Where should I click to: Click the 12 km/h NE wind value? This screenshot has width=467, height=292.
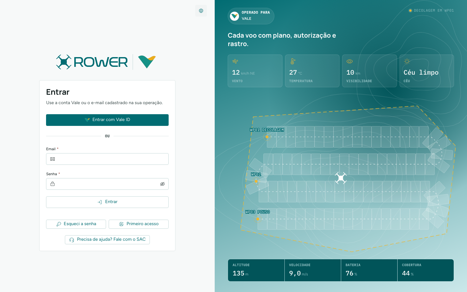pyautogui.click(x=244, y=73)
